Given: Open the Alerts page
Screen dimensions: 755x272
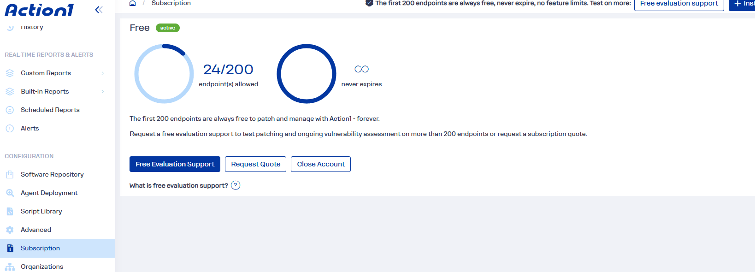Looking at the screenshot, I should click(x=58, y=128).
